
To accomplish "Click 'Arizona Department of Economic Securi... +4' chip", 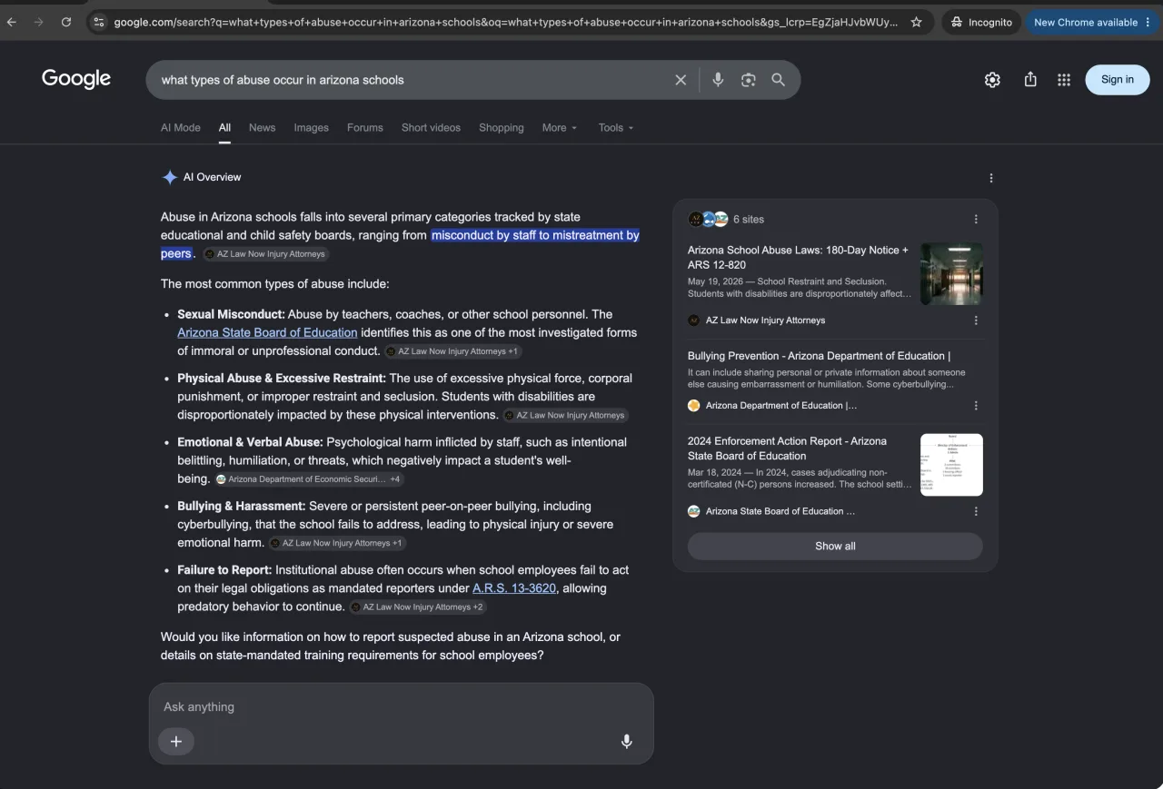I will tap(309, 479).
